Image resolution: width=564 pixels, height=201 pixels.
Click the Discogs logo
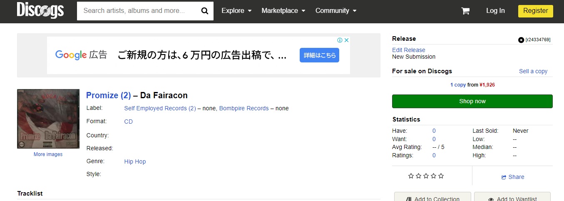coord(40,10)
